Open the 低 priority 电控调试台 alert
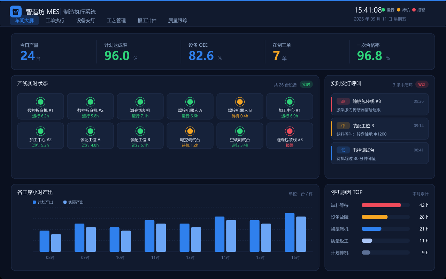This screenshot has height=279, width=446. click(380, 153)
